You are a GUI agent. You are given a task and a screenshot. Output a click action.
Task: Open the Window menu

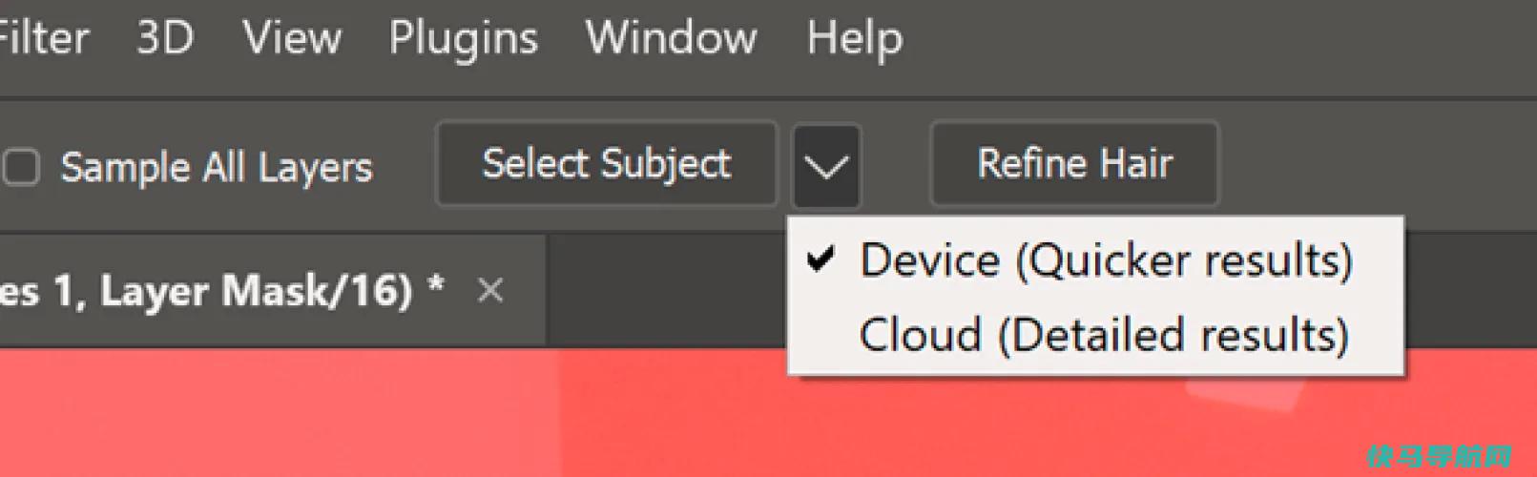pos(672,39)
